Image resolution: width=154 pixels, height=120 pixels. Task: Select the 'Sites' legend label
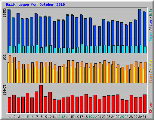tap(151, 79)
